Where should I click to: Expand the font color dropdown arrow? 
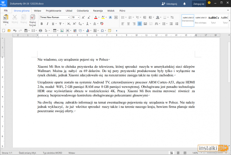tap(99, 17)
